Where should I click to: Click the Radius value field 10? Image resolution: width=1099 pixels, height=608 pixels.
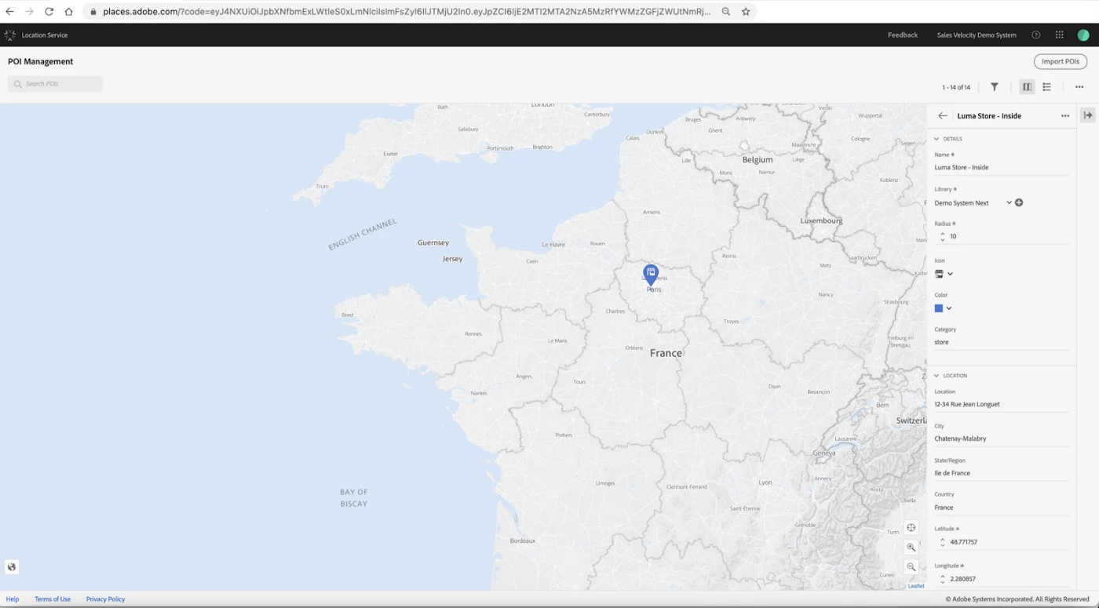coord(1009,236)
